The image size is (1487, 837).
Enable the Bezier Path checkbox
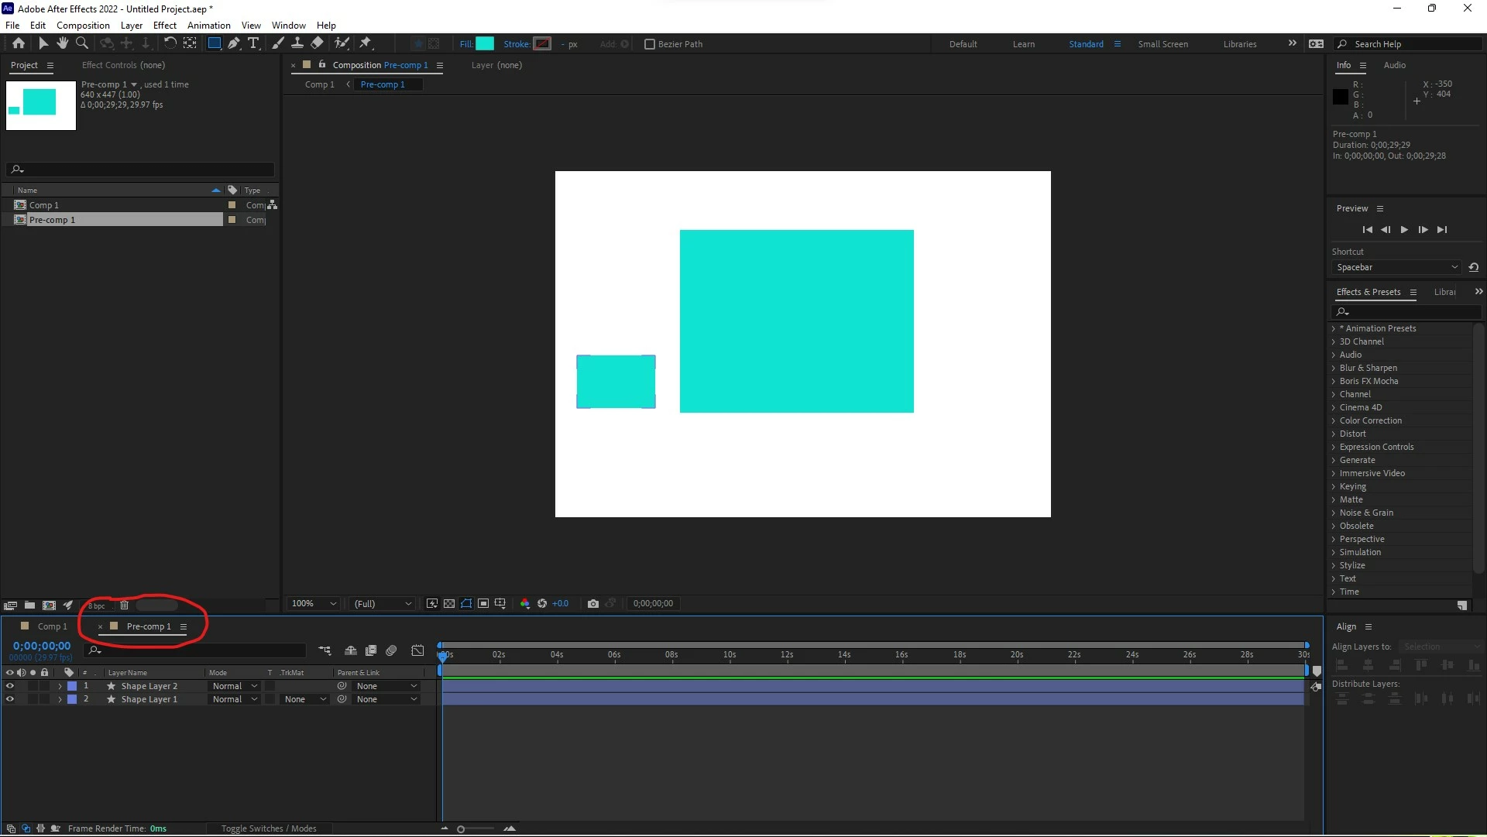(x=650, y=44)
